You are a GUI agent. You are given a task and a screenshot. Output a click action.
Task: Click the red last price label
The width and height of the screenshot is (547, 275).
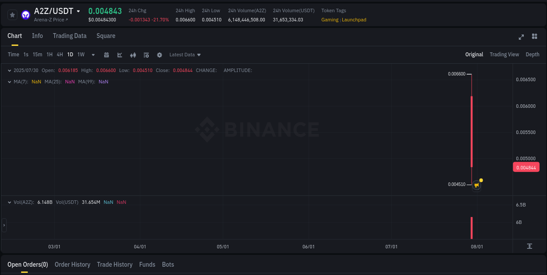526,167
